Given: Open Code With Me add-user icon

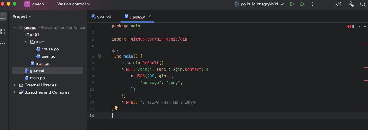Looking at the screenshot, I should pyautogui.click(x=351, y=4).
